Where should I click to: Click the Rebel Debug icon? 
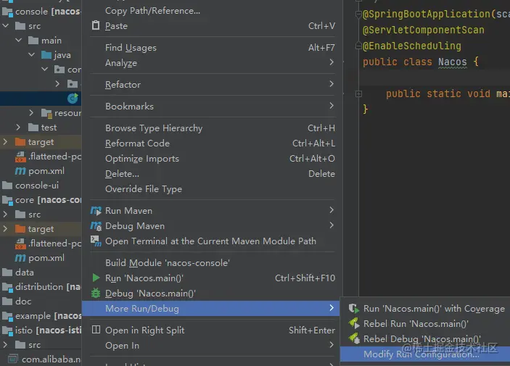354,338
